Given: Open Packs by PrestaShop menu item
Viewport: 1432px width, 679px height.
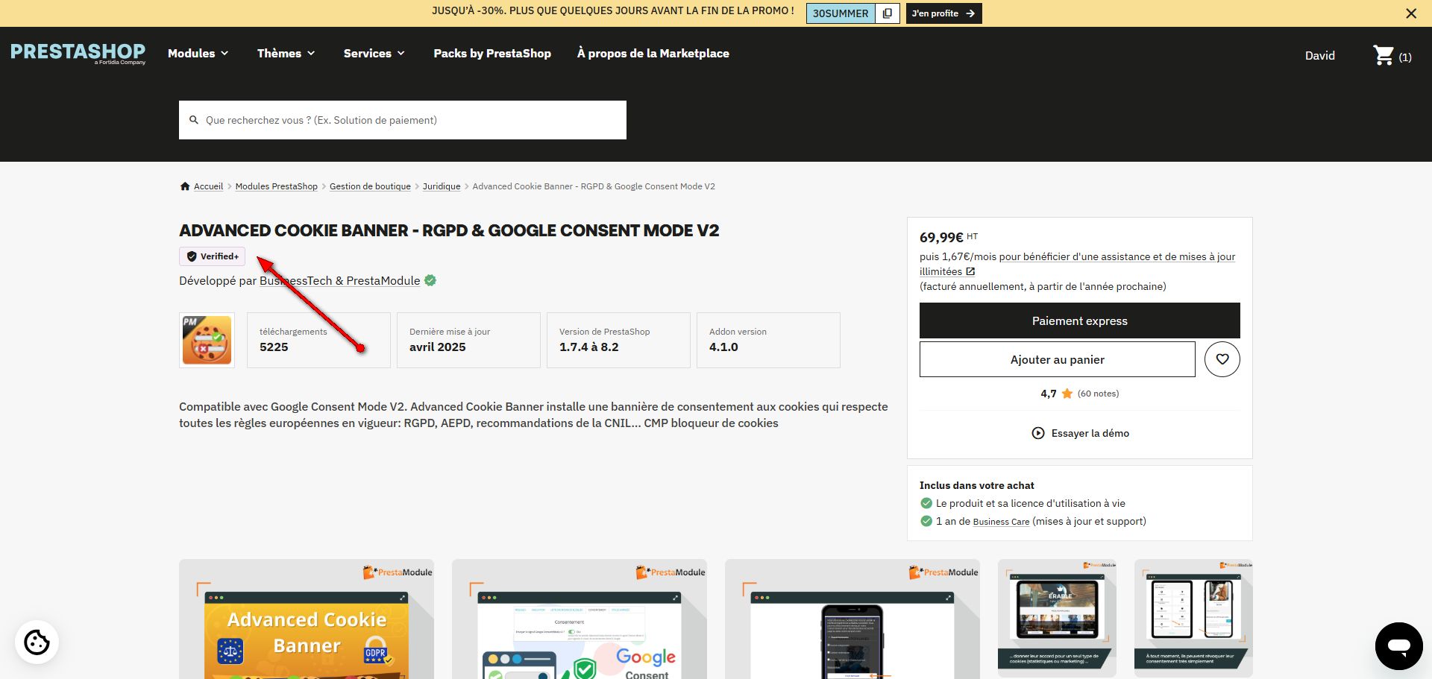Looking at the screenshot, I should coord(492,54).
